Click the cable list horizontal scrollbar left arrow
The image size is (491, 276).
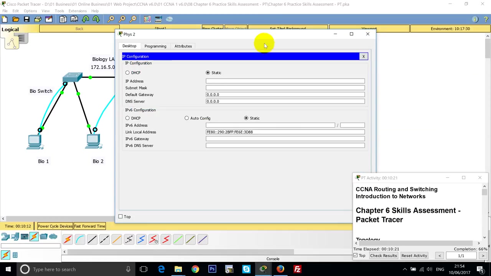pos(64,252)
